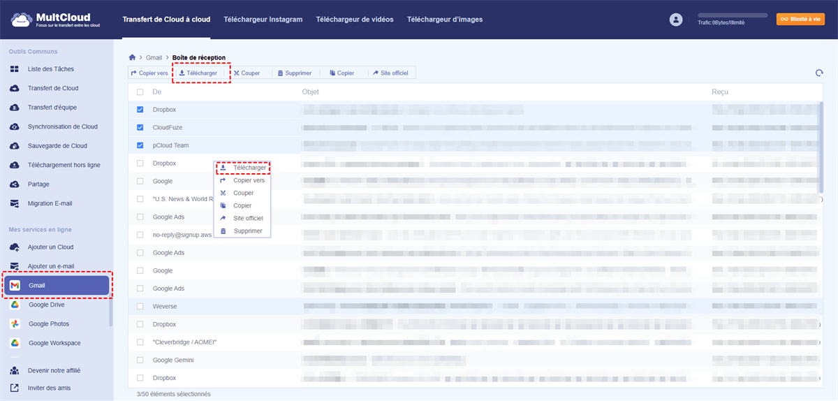The height and width of the screenshot is (401, 838).
Task: Click the De column header
Action: 157,92
